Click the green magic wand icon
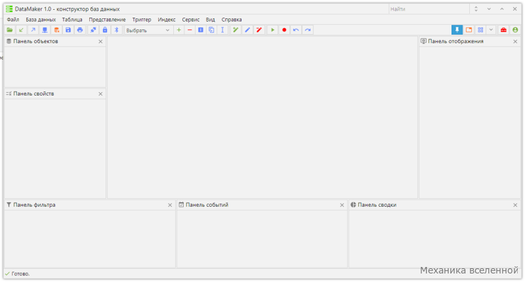525x282 pixels. (x=236, y=30)
